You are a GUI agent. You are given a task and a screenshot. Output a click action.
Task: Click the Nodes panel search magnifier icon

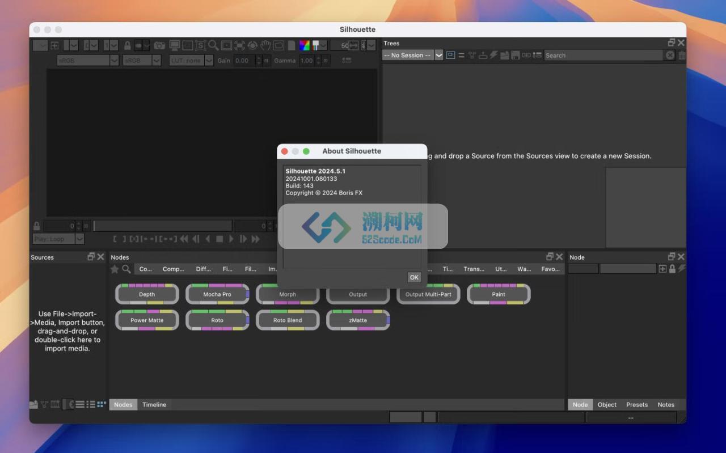click(x=126, y=269)
